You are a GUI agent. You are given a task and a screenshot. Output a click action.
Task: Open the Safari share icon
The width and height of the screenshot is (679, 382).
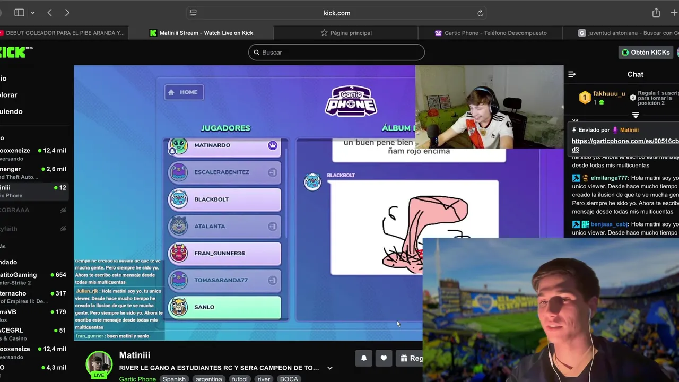click(656, 13)
